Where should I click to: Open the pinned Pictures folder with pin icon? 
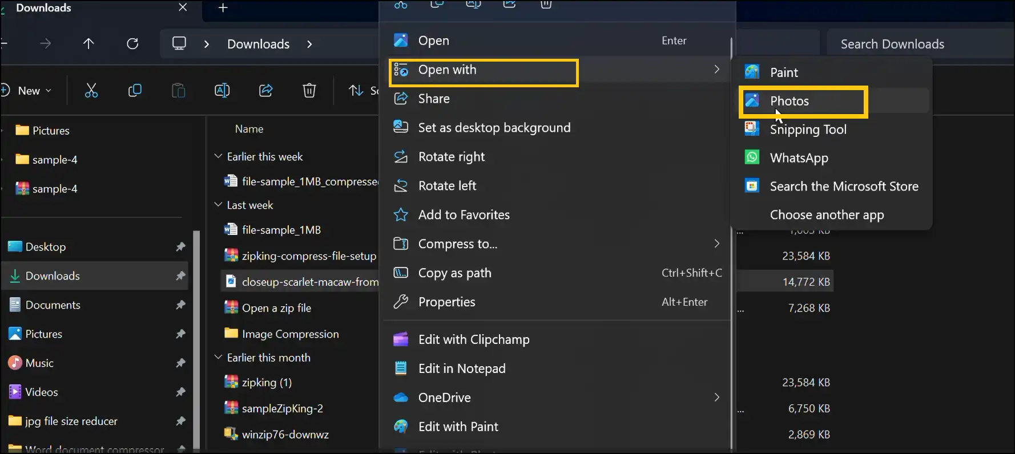coord(94,334)
